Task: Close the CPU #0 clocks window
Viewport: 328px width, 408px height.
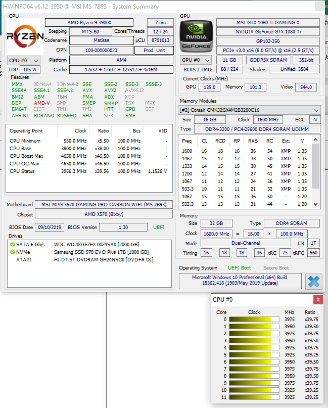Action: click(318, 299)
